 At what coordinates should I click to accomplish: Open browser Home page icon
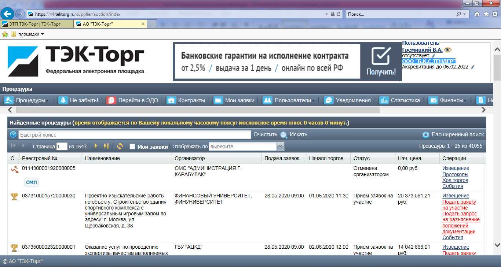coord(477,14)
